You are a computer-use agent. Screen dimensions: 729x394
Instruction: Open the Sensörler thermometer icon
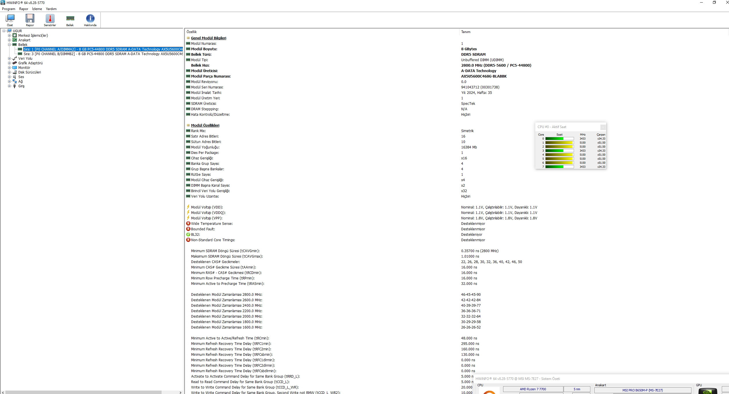click(50, 20)
